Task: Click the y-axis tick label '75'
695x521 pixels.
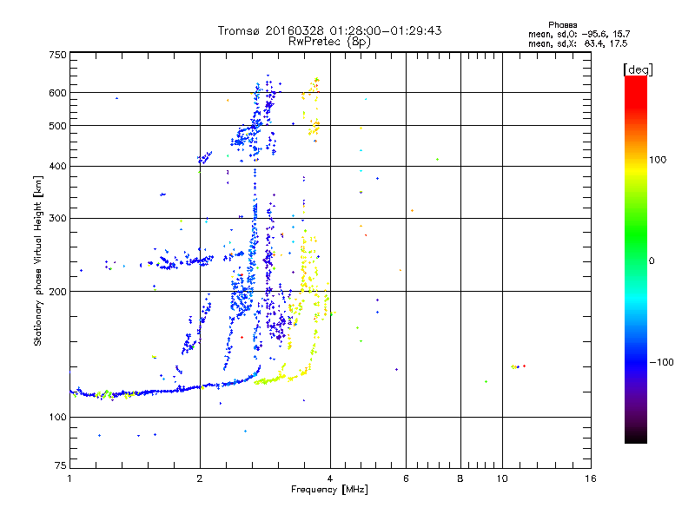Action: point(61,465)
